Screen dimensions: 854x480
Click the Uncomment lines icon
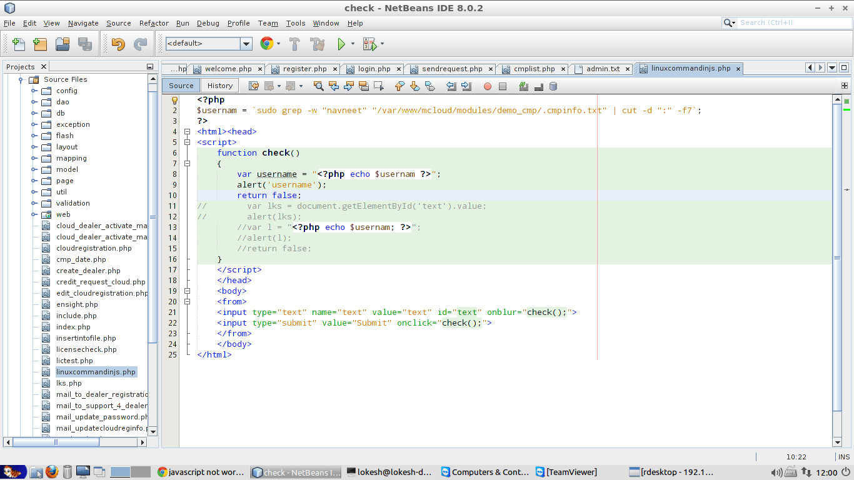pos(539,86)
